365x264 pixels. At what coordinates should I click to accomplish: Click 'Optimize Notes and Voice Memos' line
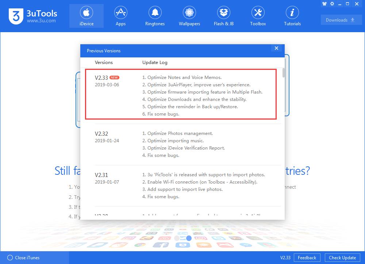tap(182, 78)
